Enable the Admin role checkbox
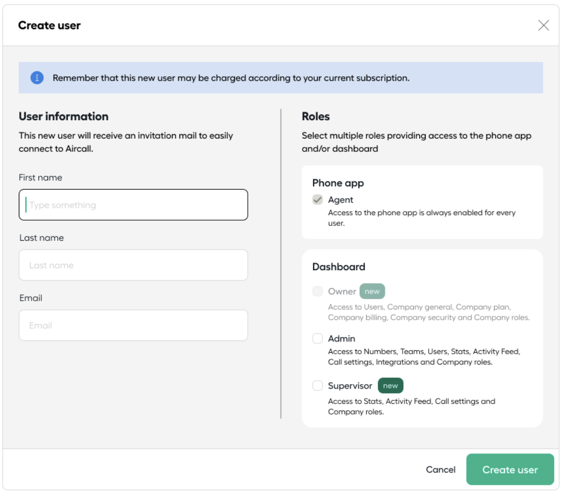Viewport: 561px width, 493px height. click(317, 338)
